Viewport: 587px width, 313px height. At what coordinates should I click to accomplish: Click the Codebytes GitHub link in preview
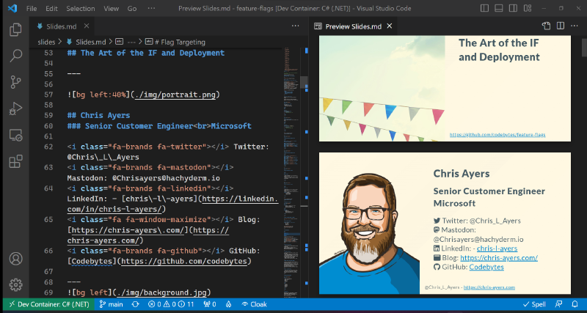tap(486, 267)
